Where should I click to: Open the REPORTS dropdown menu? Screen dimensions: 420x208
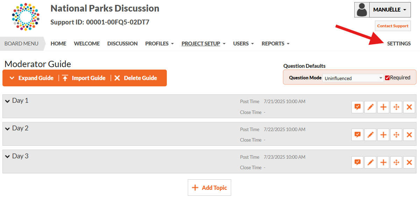276,44
